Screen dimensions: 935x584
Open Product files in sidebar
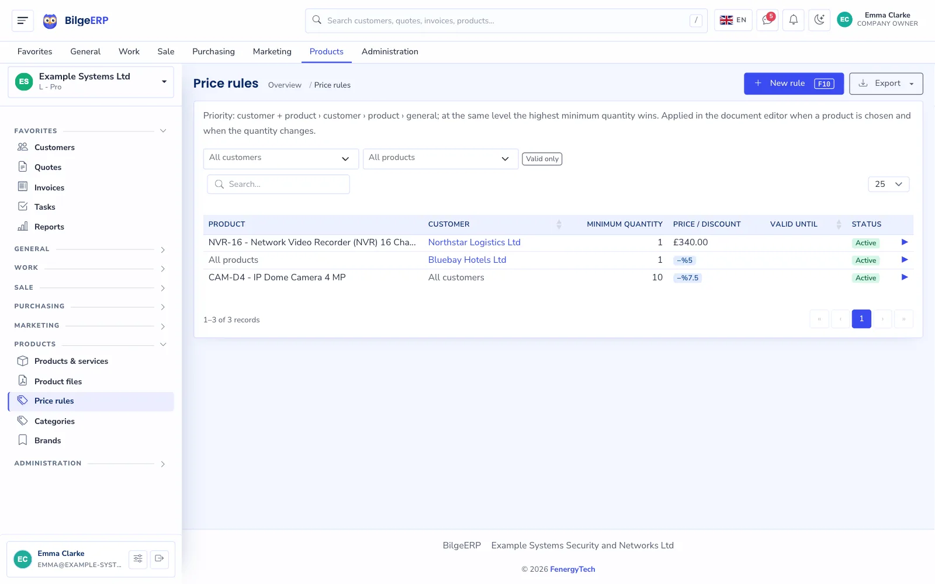tap(91, 381)
